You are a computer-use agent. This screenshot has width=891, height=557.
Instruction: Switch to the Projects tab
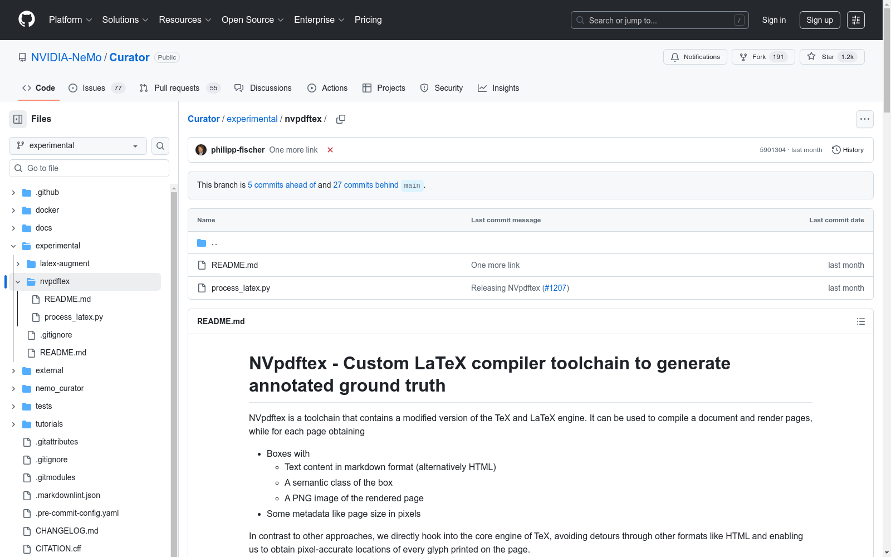tap(384, 88)
